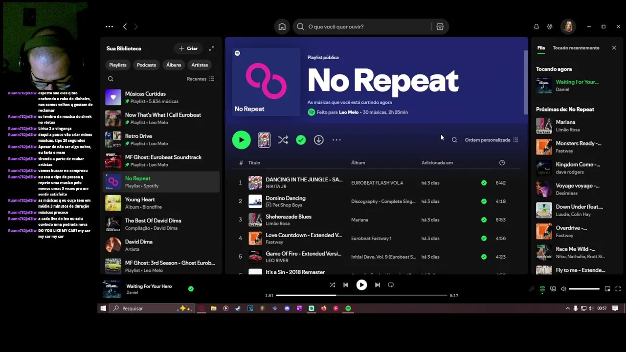
Task: Toggle liked check for DANCING IN THE JUNGLE
Action: pyautogui.click(x=484, y=183)
